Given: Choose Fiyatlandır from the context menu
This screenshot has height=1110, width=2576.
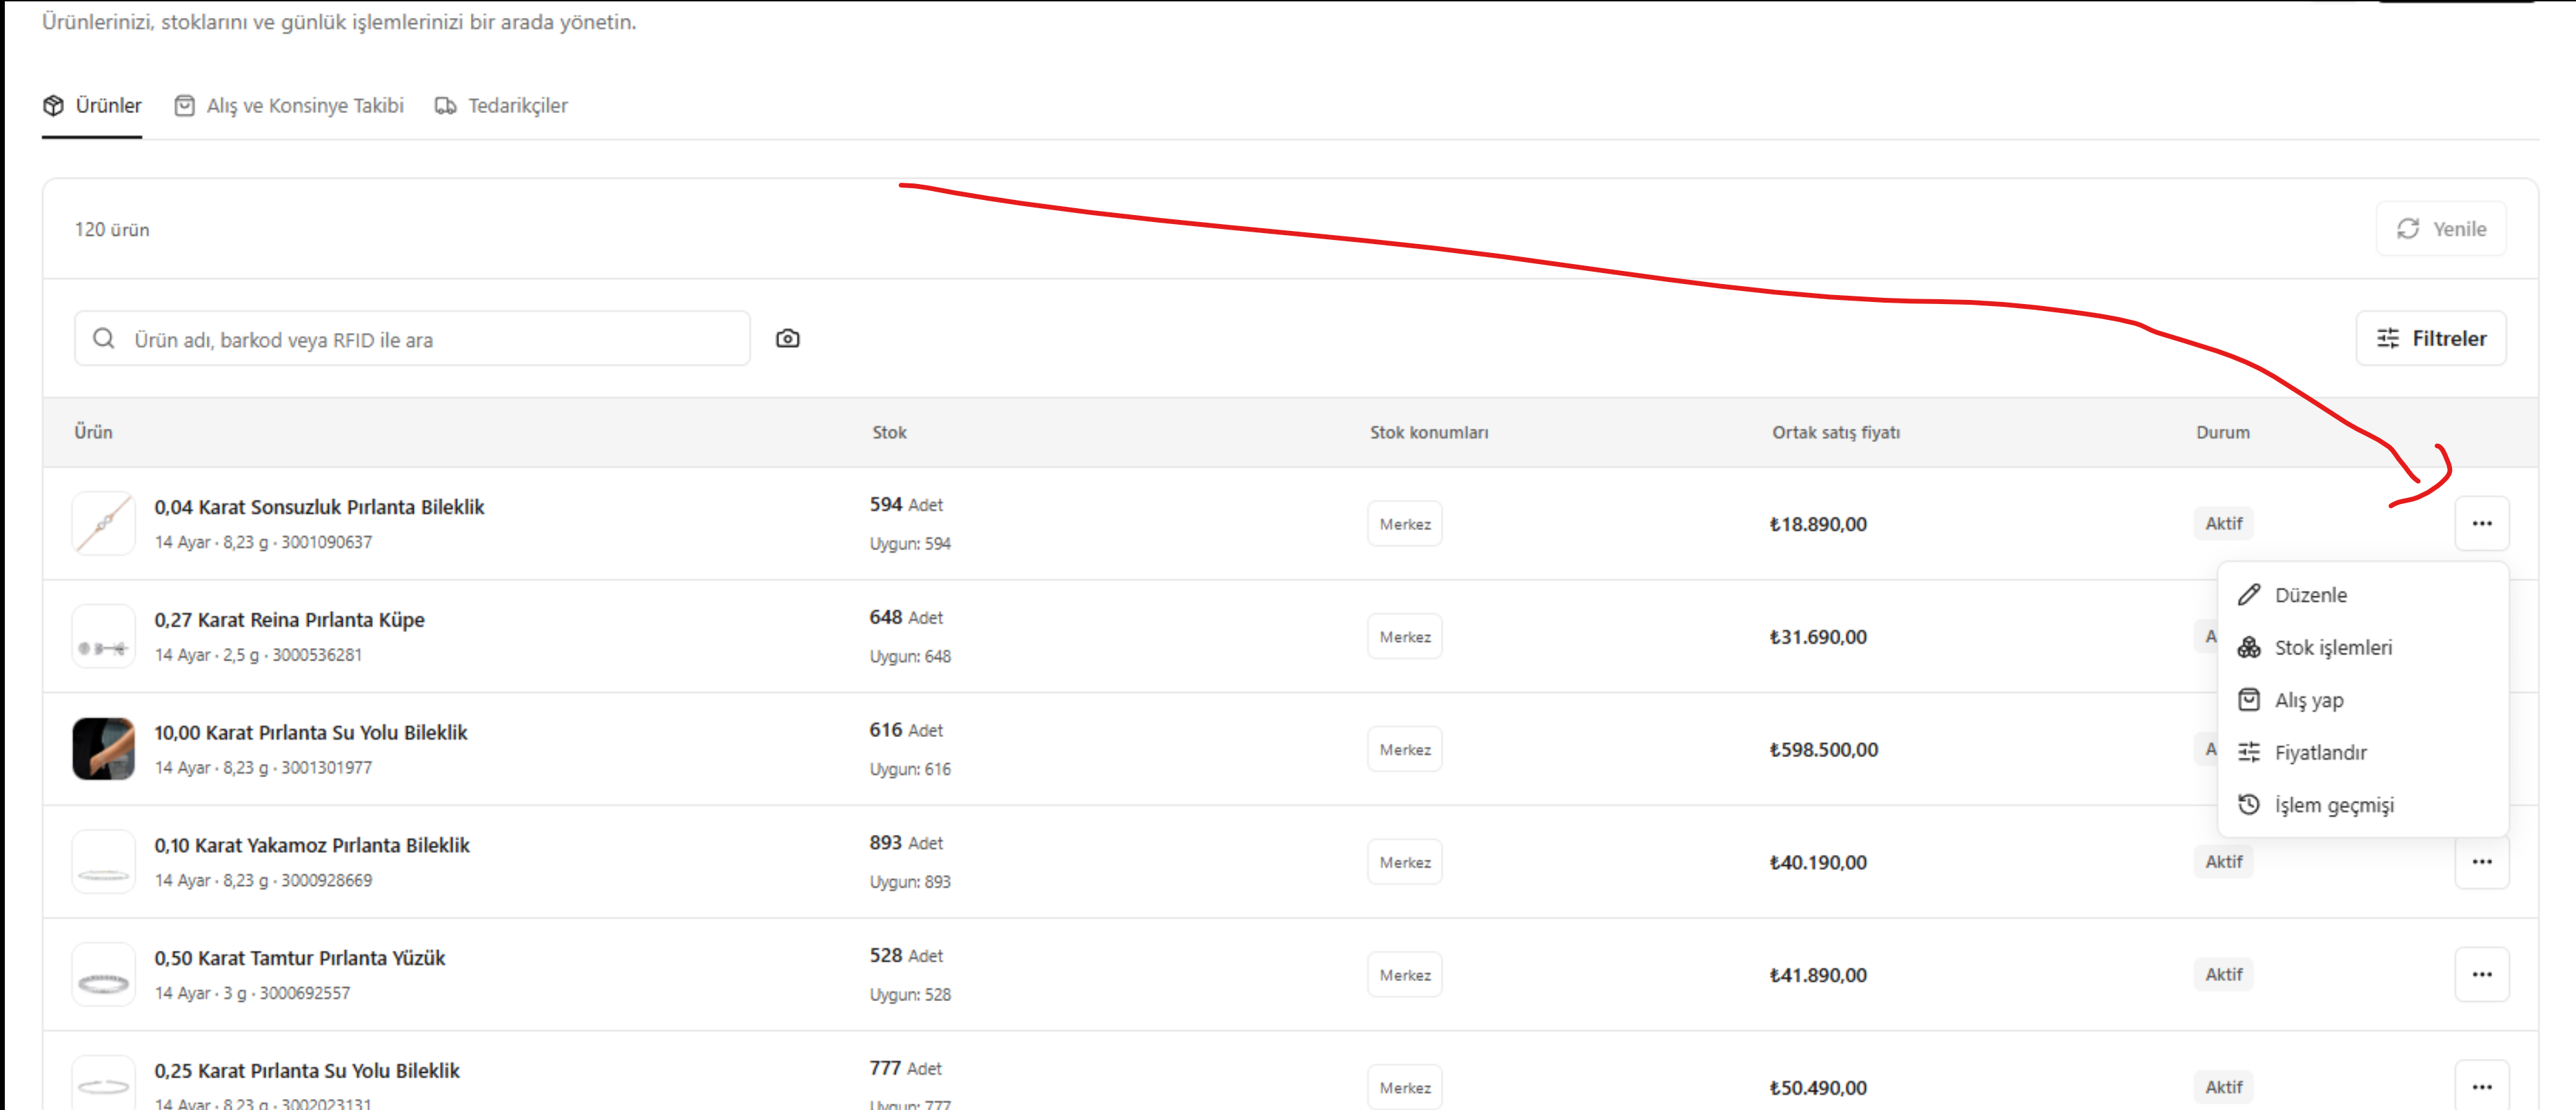Looking at the screenshot, I should coord(2363,752).
